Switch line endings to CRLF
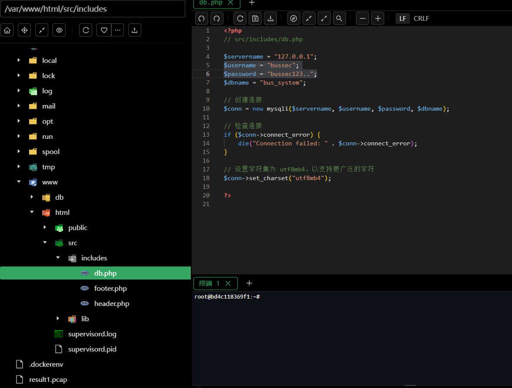Image resolution: width=512 pixels, height=388 pixels. tap(421, 18)
